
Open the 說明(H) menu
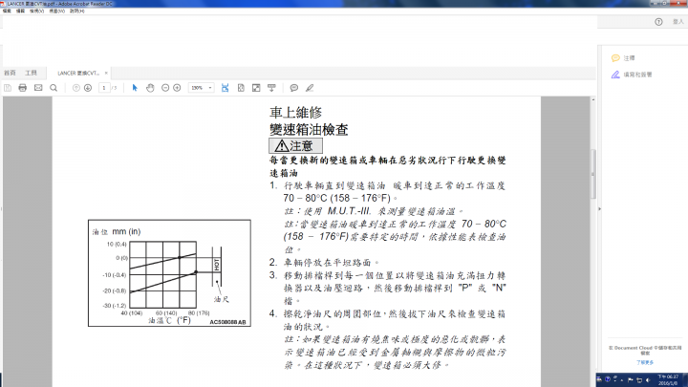[76, 11]
